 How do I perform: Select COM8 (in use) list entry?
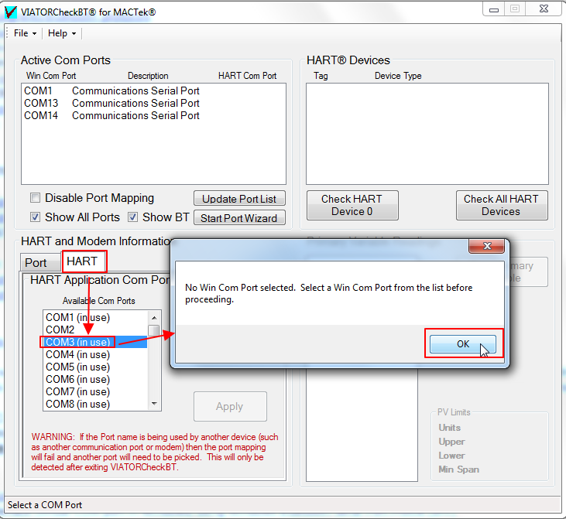[x=95, y=404]
